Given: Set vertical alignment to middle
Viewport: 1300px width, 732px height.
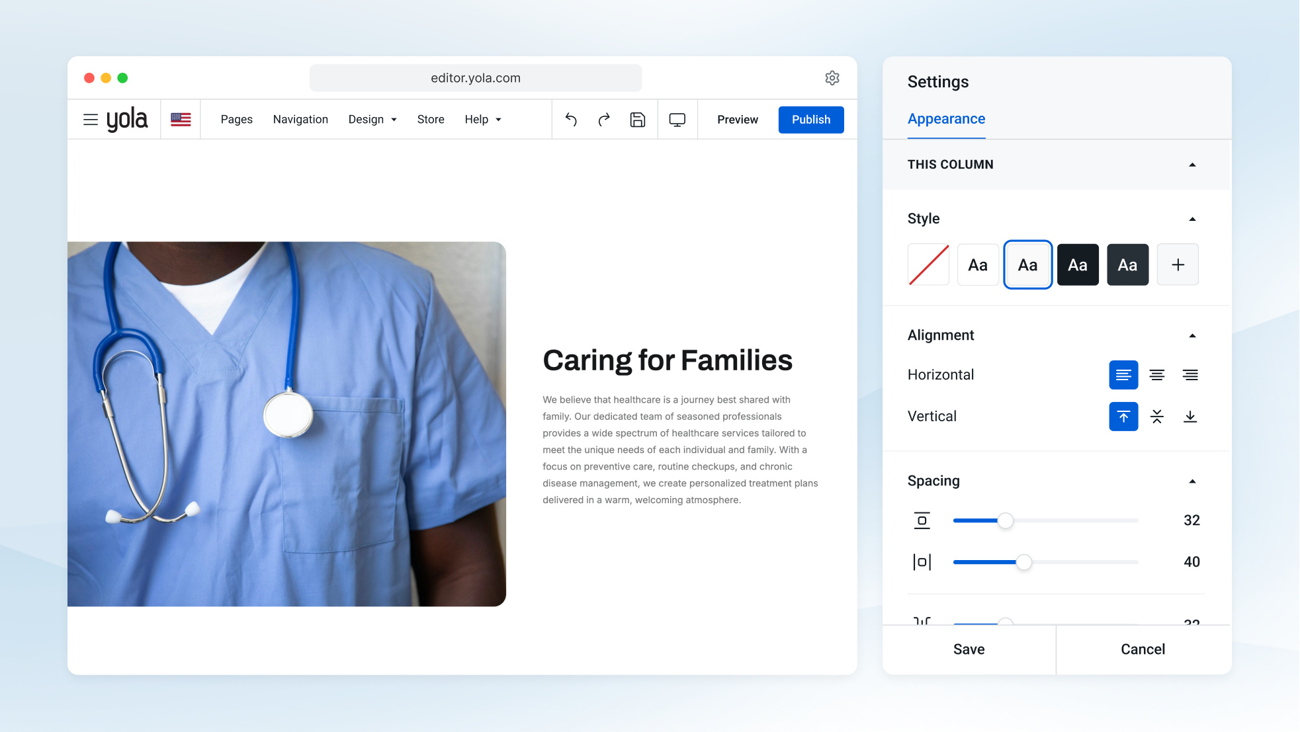Looking at the screenshot, I should (1157, 417).
